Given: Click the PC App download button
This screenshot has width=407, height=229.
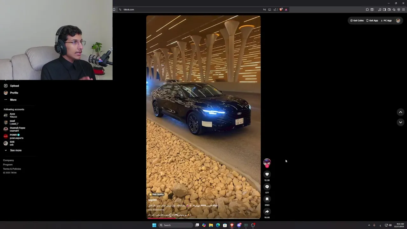Looking at the screenshot, I should [386, 21].
